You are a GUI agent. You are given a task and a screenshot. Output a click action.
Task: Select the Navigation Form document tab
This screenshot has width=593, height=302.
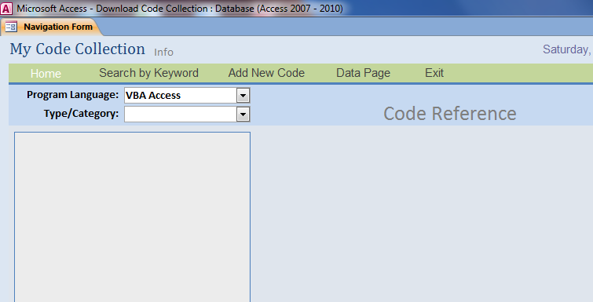click(x=51, y=27)
